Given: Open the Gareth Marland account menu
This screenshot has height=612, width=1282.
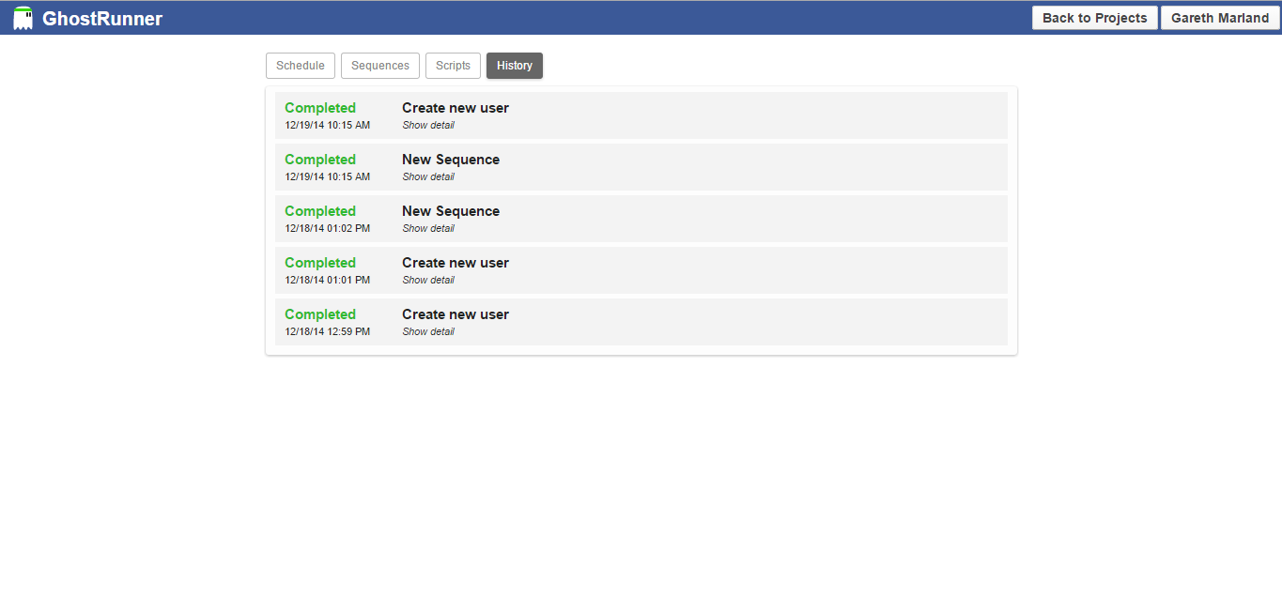Looking at the screenshot, I should (1219, 17).
